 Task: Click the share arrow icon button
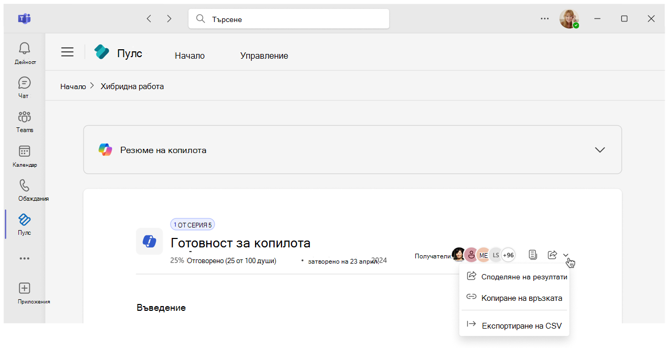[552, 255]
